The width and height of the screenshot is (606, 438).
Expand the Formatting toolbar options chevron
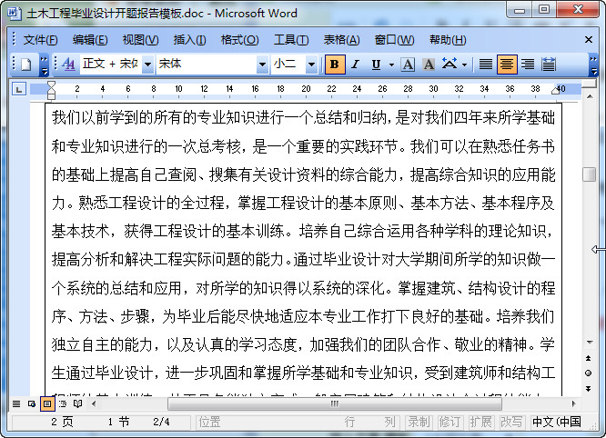tap(593, 65)
